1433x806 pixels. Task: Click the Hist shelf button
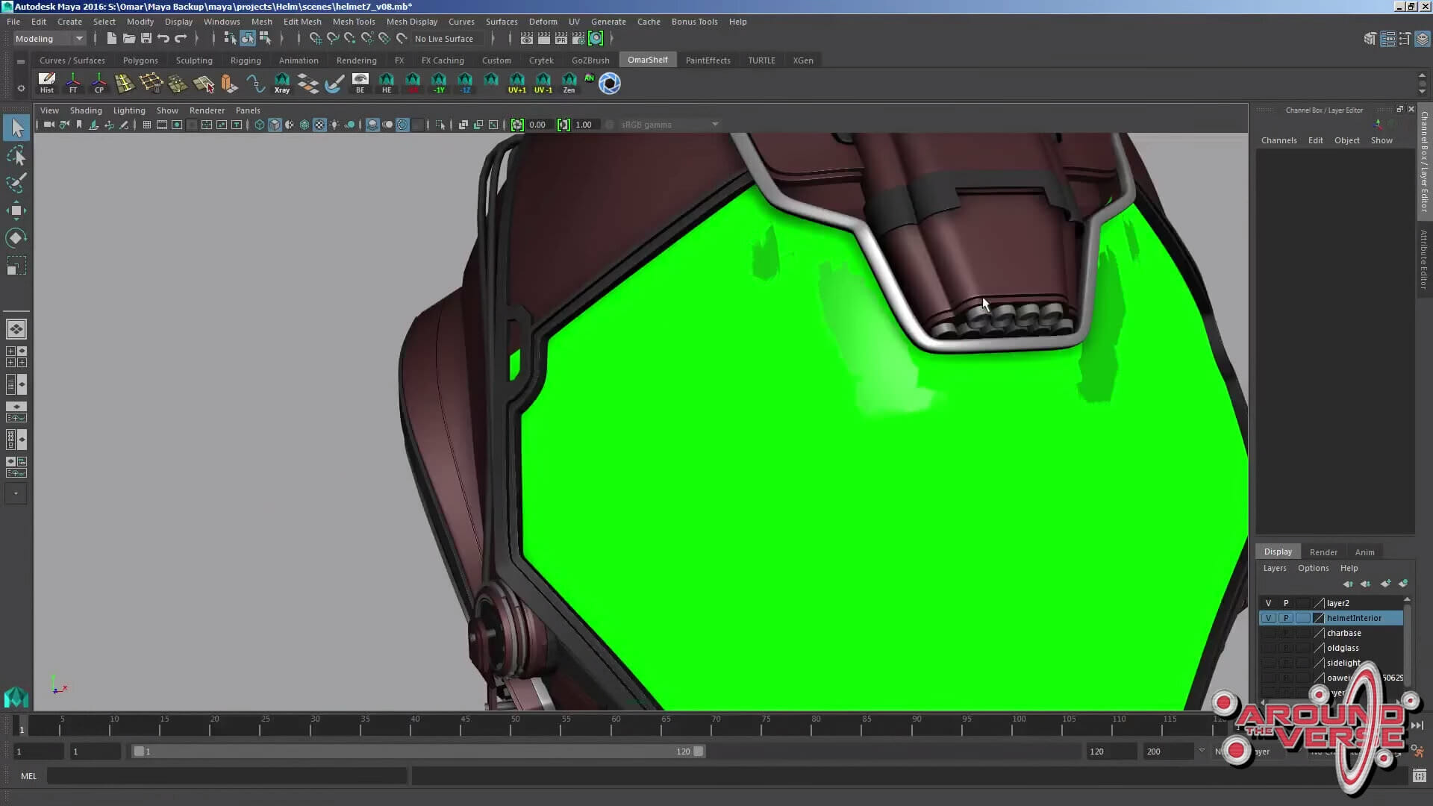point(46,83)
